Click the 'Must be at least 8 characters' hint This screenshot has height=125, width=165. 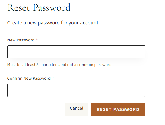59,65
